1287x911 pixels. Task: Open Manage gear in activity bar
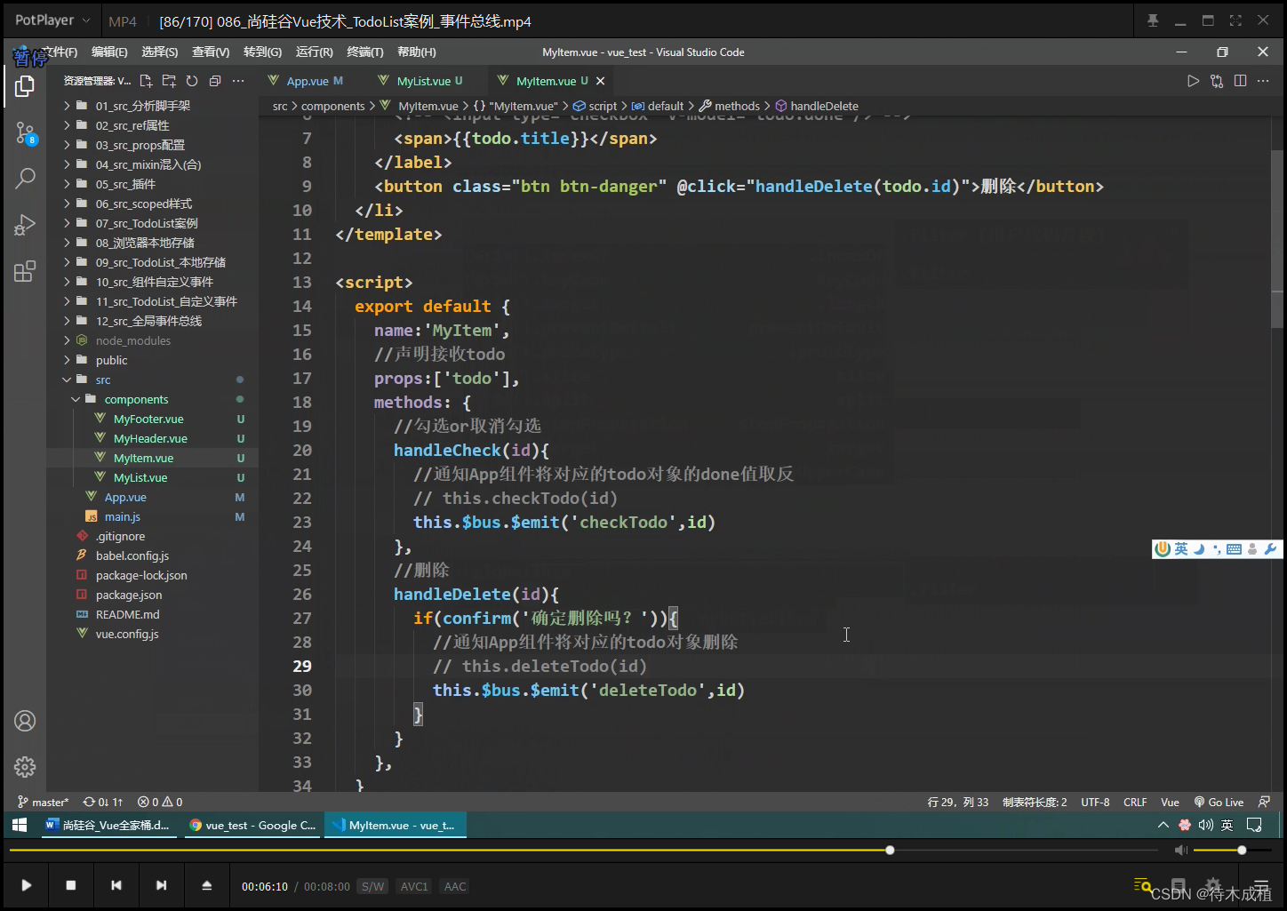[x=25, y=766]
